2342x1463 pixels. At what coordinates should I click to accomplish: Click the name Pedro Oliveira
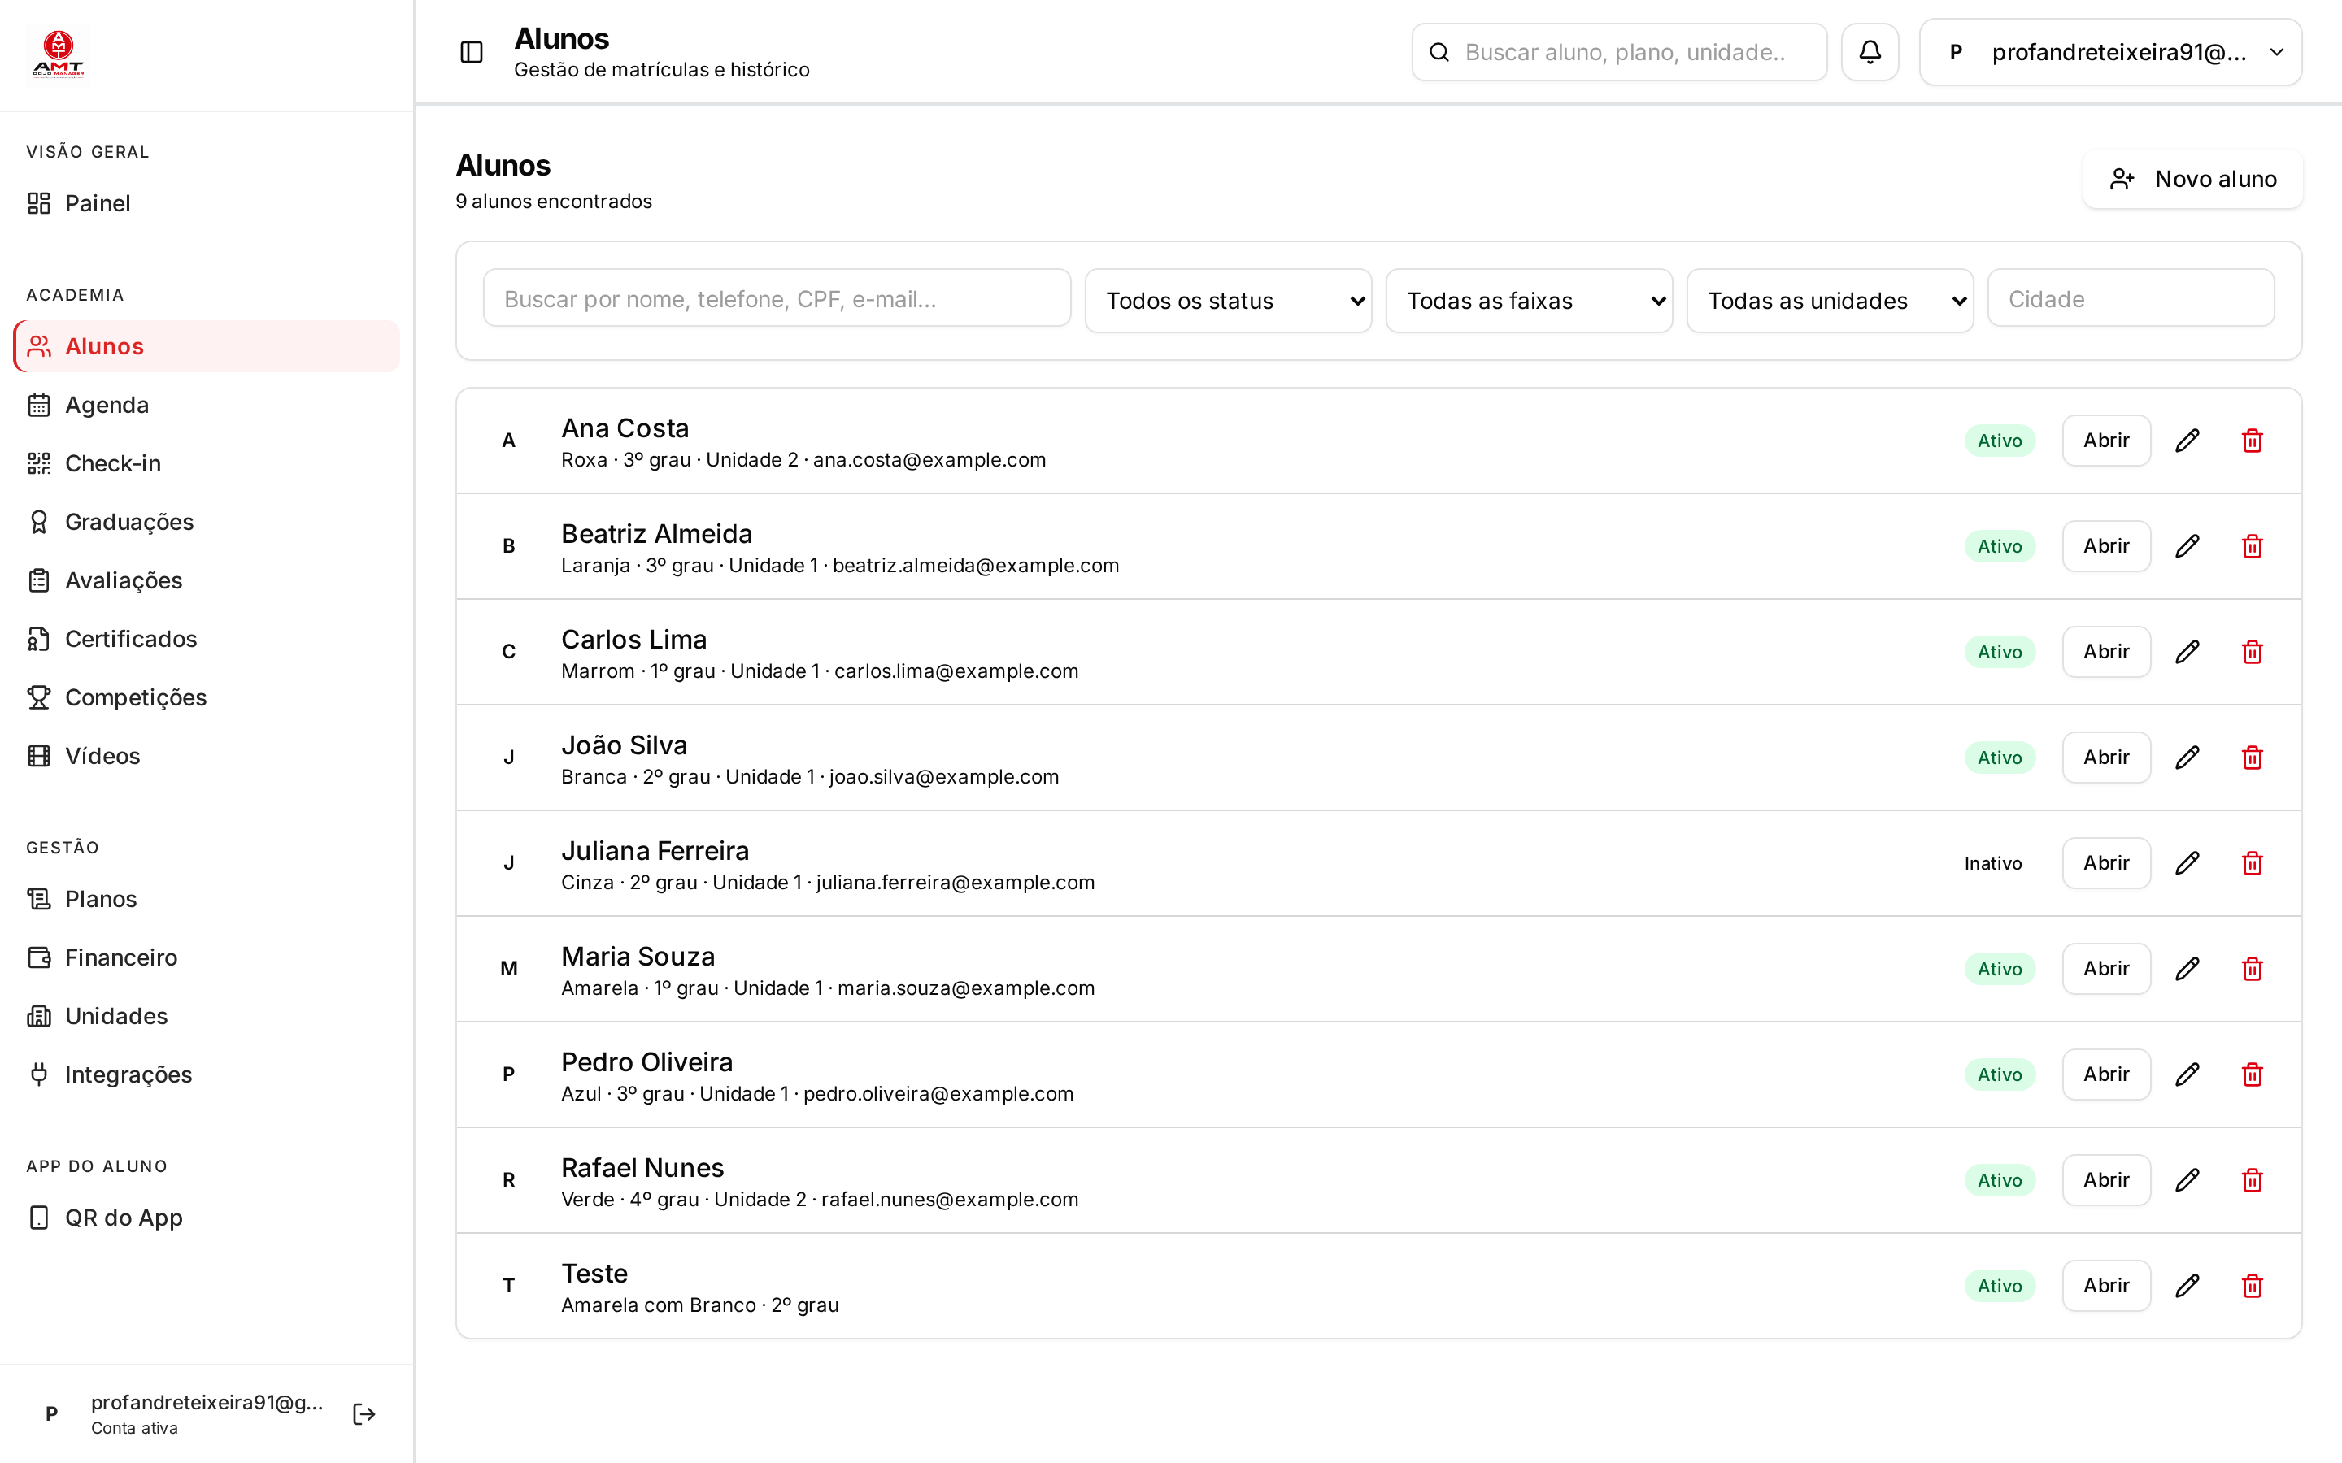(646, 1061)
